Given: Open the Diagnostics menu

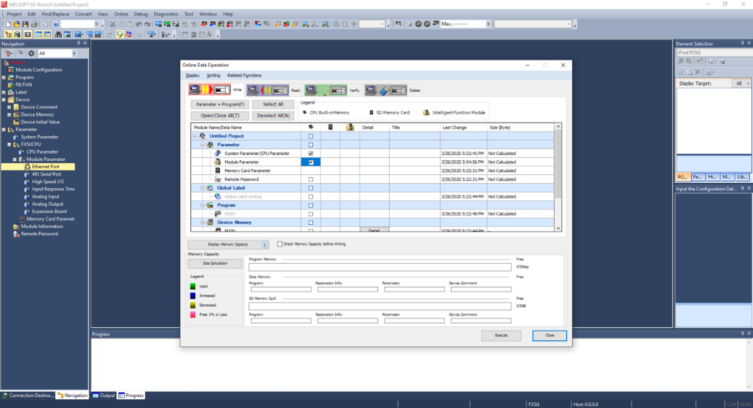Looking at the screenshot, I should coord(167,14).
